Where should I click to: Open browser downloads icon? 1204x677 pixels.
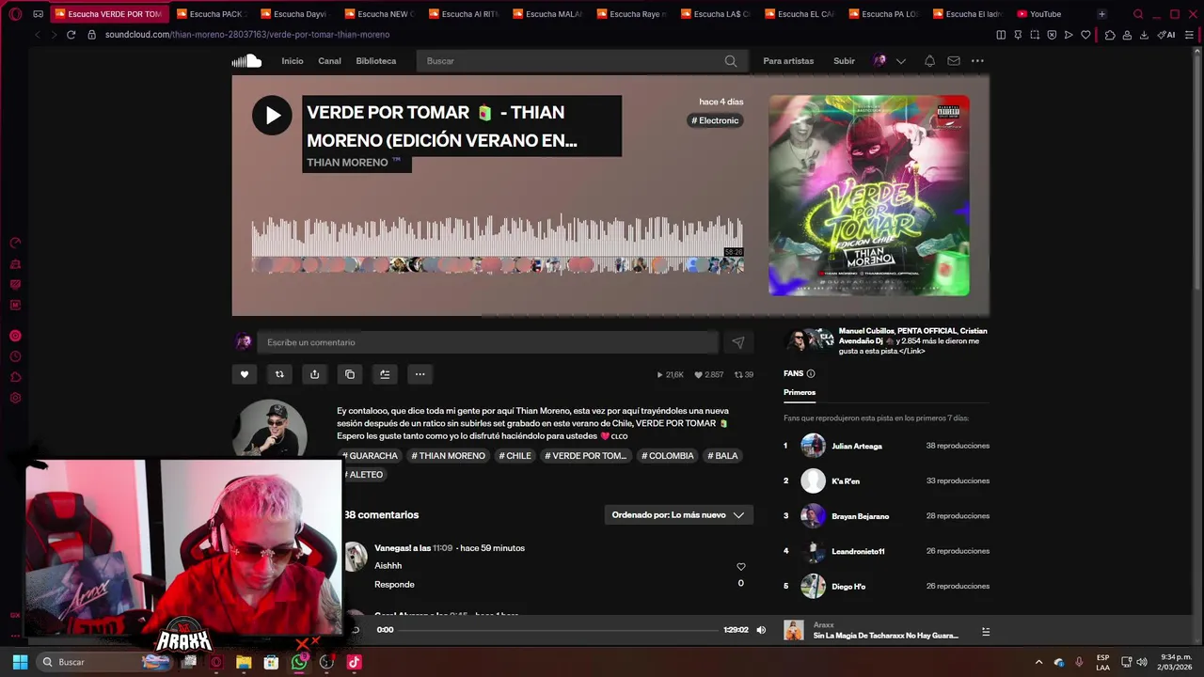tap(1144, 35)
